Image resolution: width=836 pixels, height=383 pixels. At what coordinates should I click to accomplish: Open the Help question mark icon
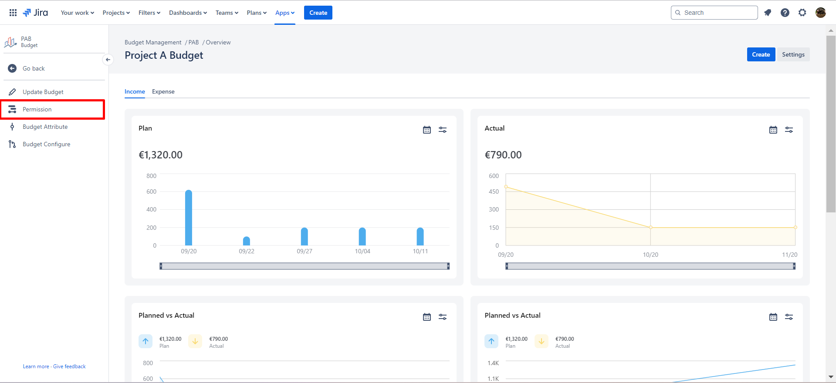(x=785, y=13)
